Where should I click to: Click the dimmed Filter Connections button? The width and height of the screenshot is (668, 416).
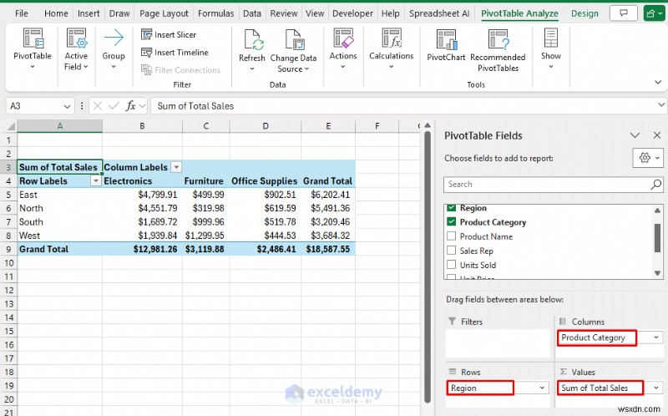pos(181,70)
